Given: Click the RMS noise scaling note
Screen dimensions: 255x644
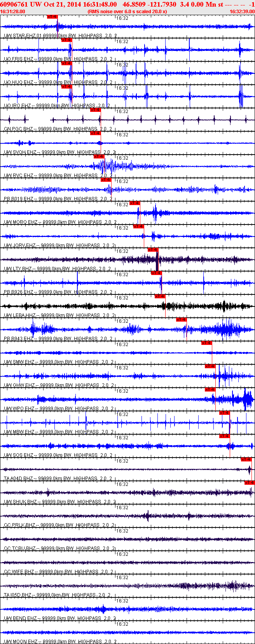Looking at the screenshot, I should (127, 12).
